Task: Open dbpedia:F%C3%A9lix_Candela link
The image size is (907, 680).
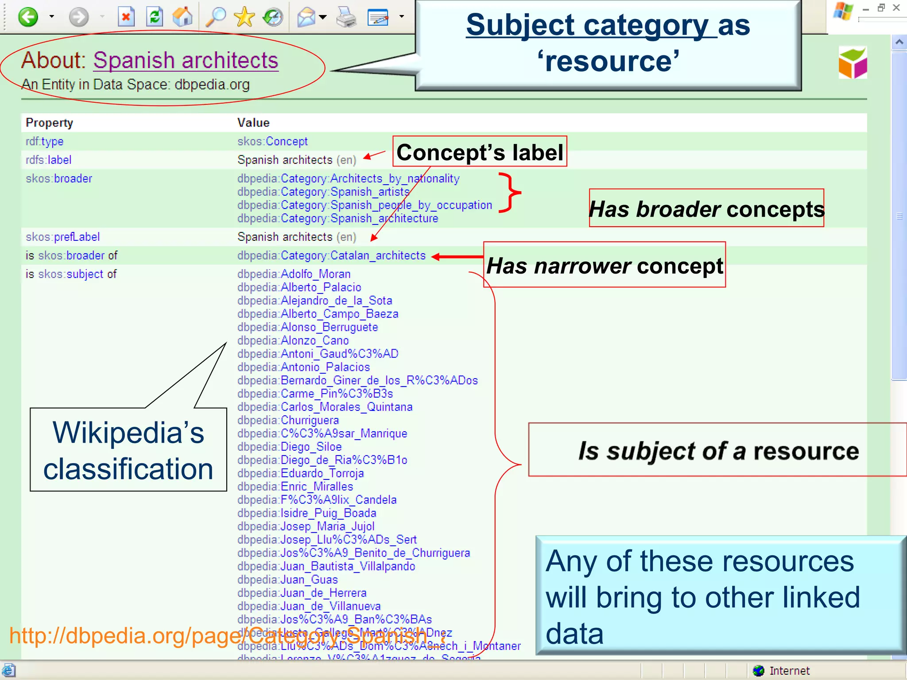Action: [x=317, y=500]
